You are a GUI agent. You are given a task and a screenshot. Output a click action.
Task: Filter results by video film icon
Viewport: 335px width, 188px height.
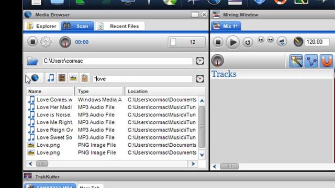coord(62,78)
